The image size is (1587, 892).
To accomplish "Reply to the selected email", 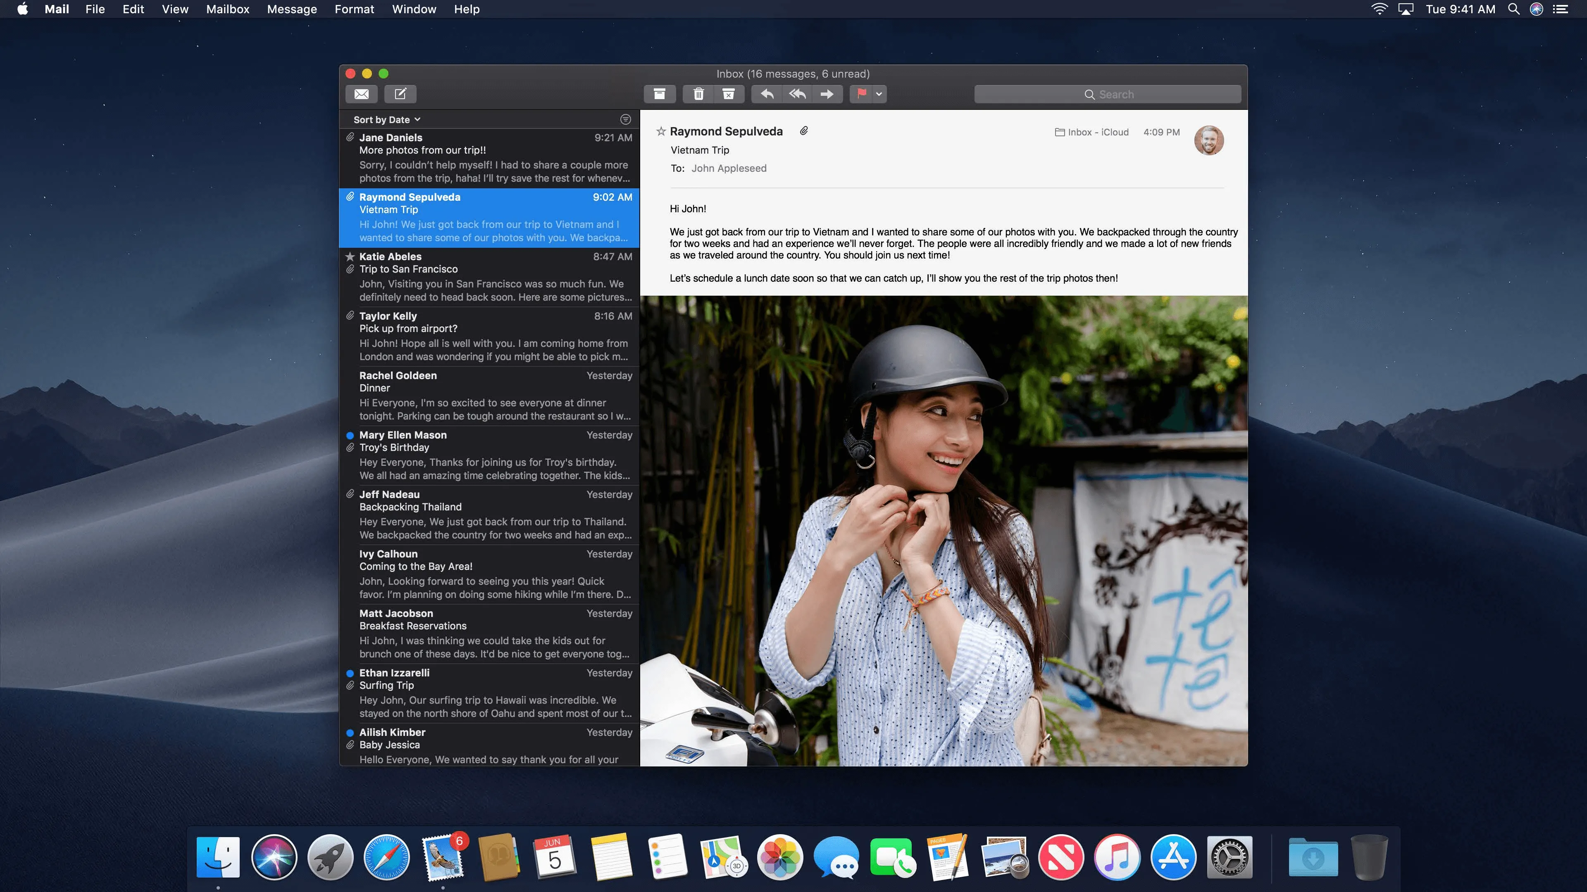I will pyautogui.click(x=767, y=94).
